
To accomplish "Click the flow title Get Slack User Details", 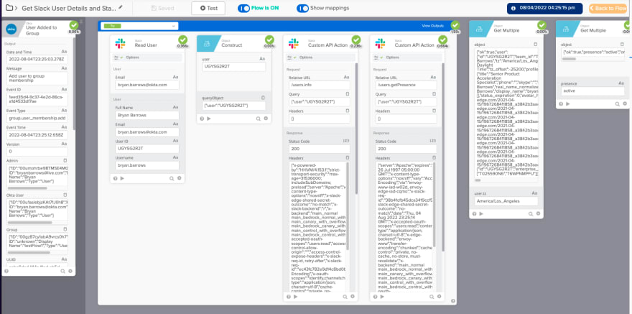I will (68, 8).
